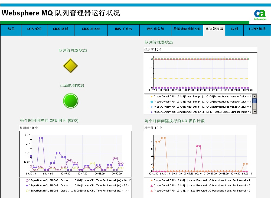Viewport: 271px width, 198px height.
Task: Select the CSQ2 yellow diamond legend marker
Action: click(x=152, y=97)
